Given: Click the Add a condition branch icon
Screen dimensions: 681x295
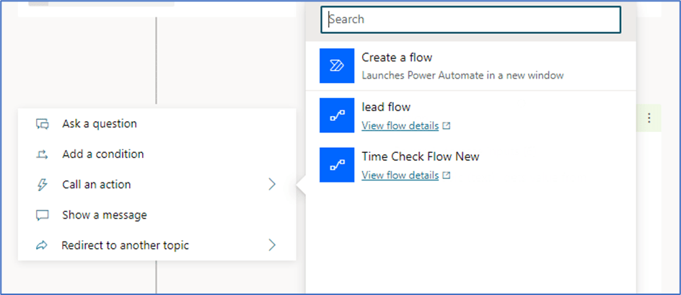Looking at the screenshot, I should pyautogui.click(x=43, y=154).
